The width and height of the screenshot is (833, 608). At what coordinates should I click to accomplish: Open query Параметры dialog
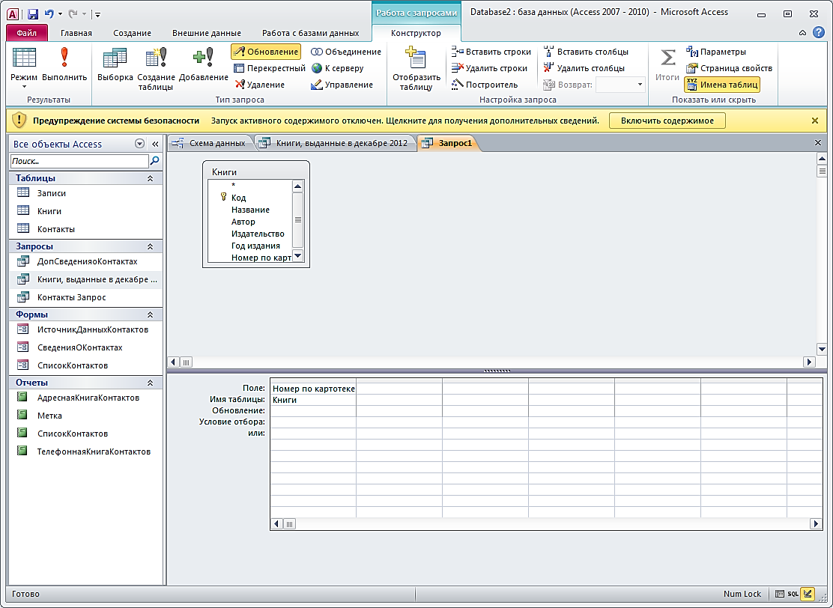[716, 52]
